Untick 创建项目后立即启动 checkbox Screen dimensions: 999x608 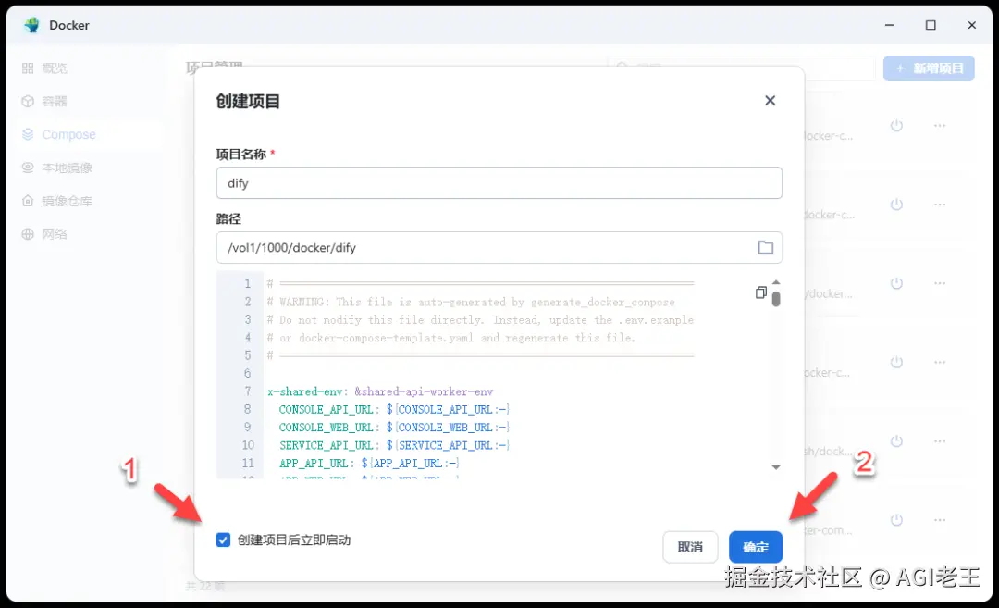(223, 540)
